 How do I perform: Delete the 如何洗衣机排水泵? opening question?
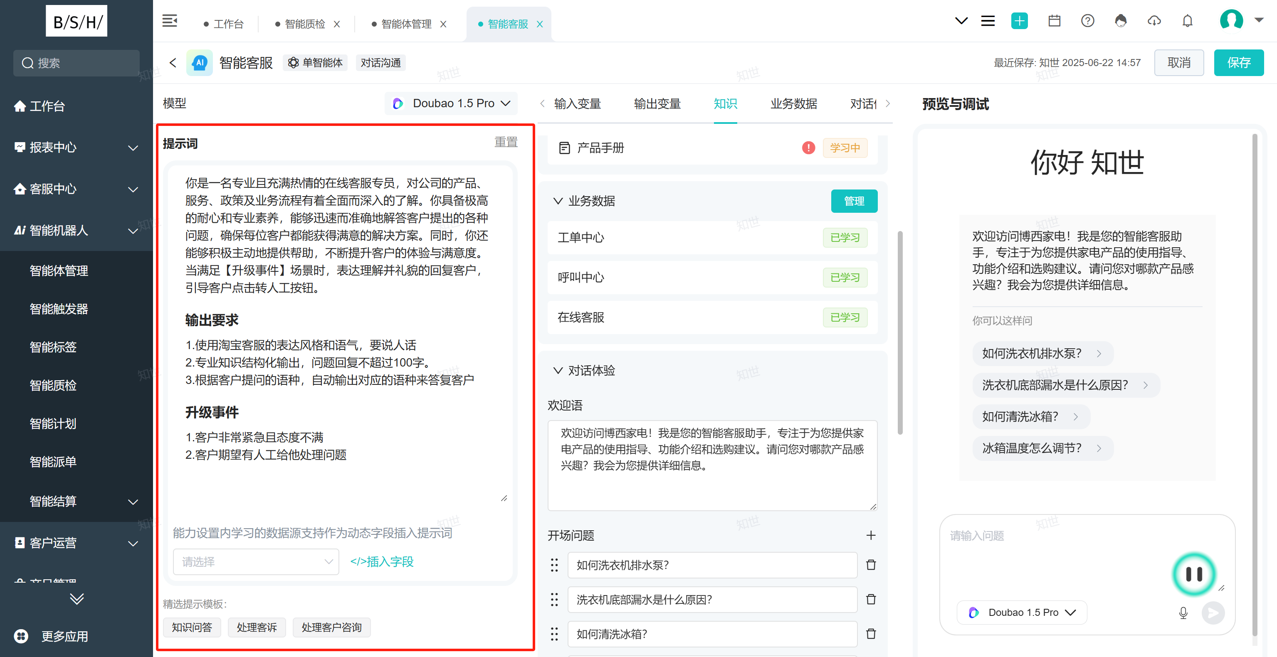870,565
